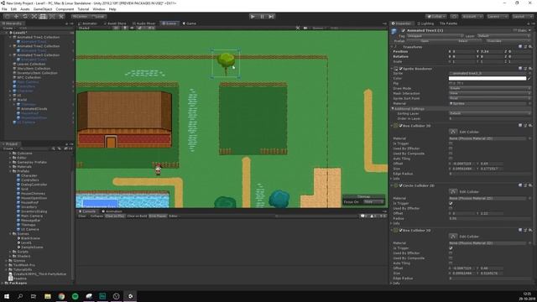Click the Position Y input field
This screenshot has width=537, height=302.
point(490,51)
